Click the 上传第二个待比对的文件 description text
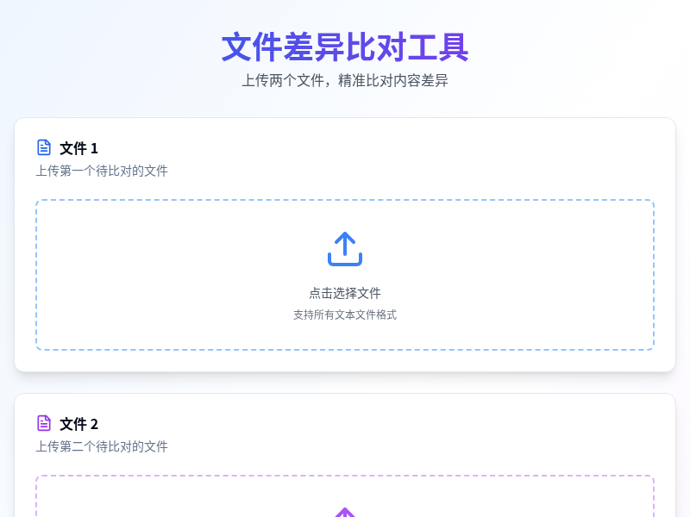Screen dimensions: 690x517 pos(102,446)
